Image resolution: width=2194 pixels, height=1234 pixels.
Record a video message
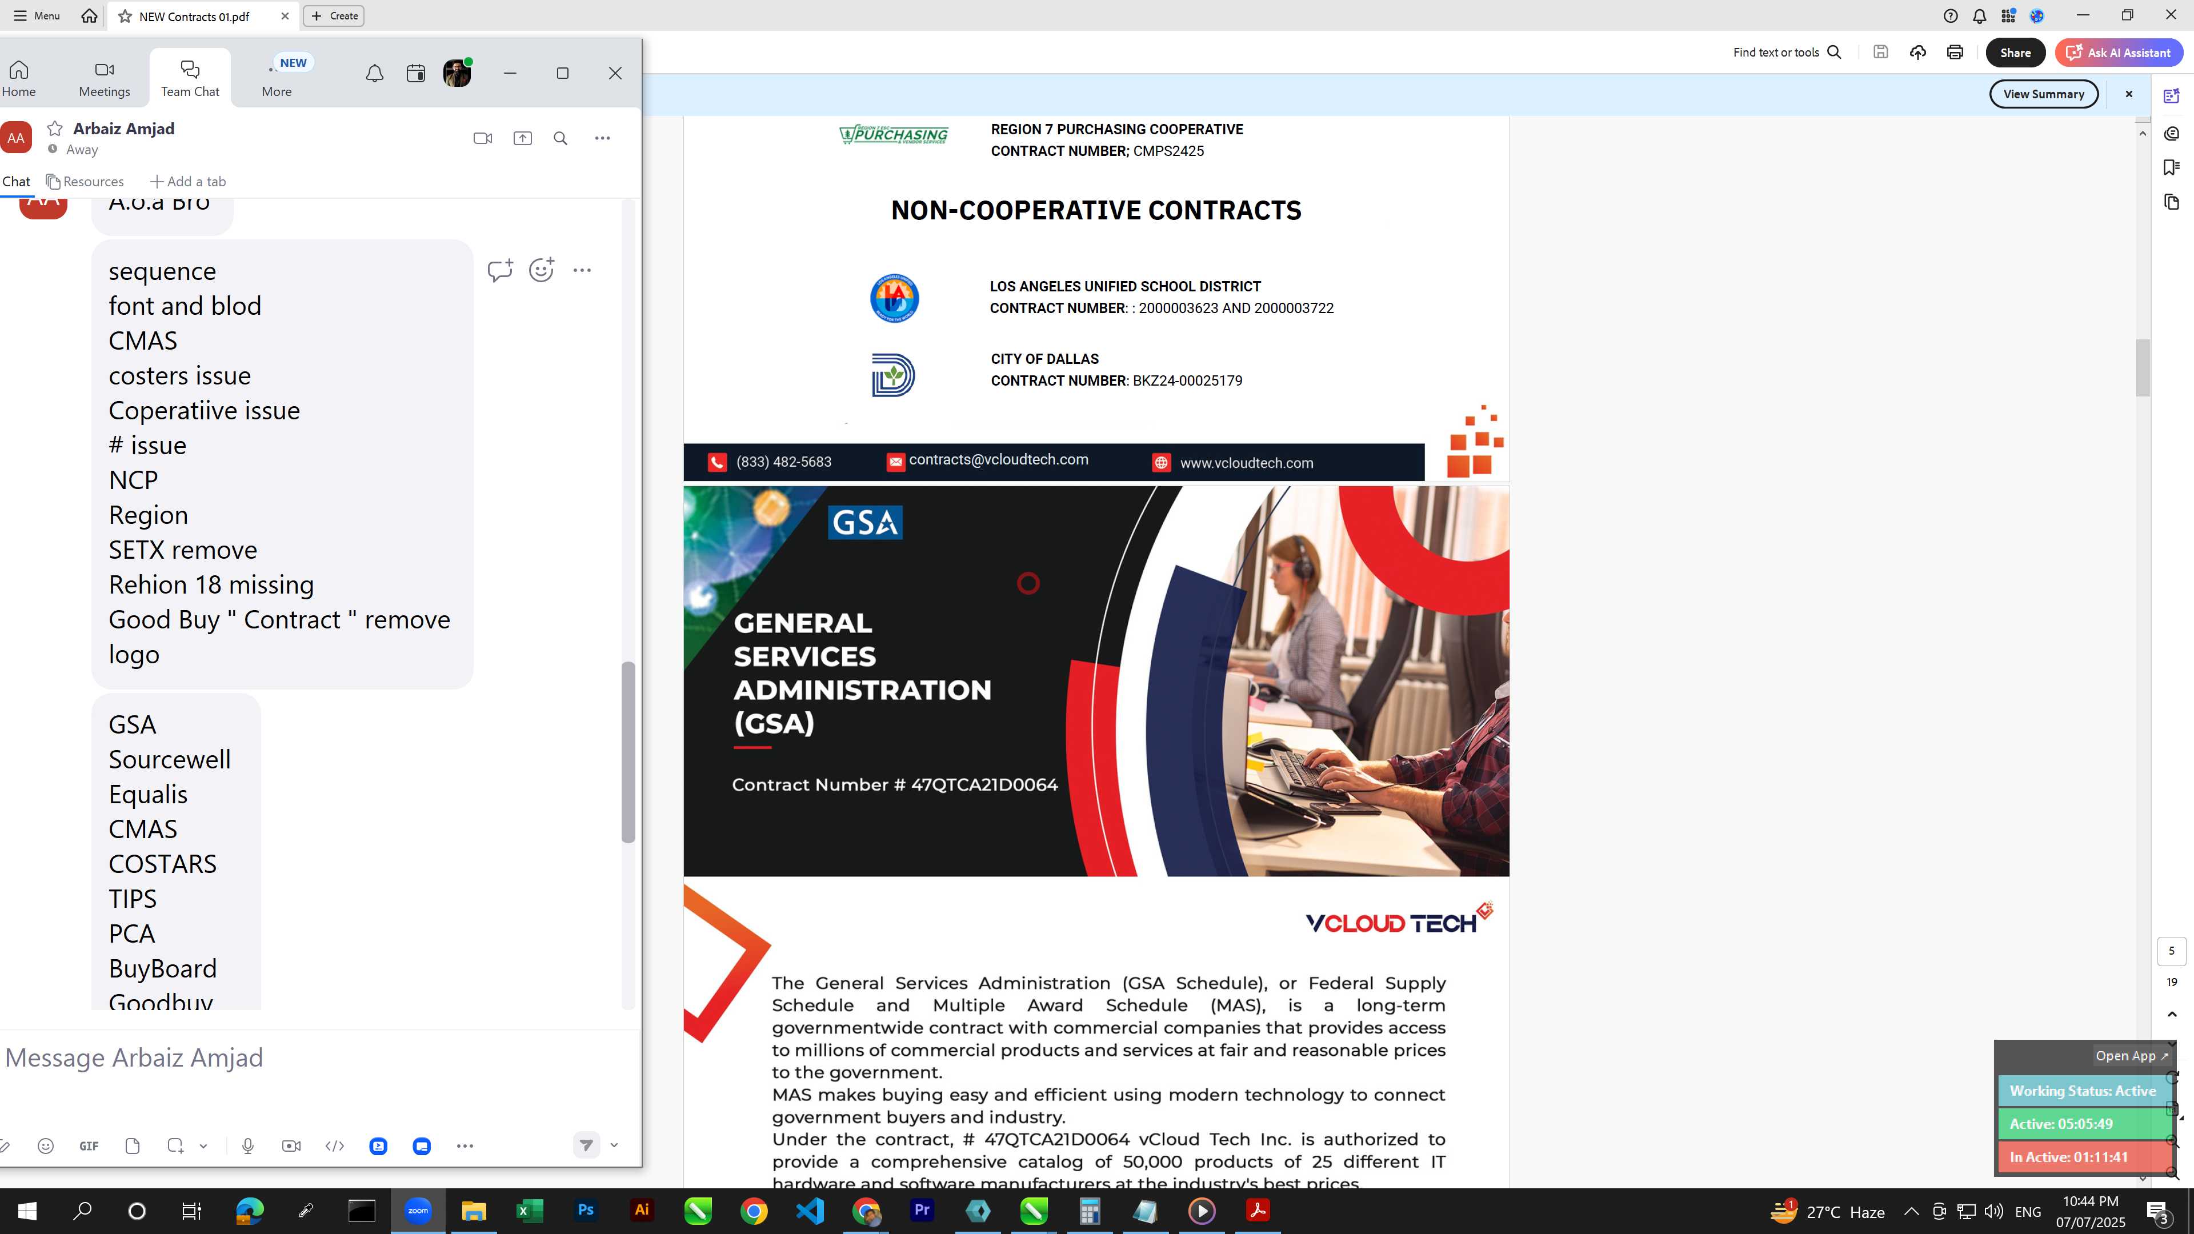click(291, 1146)
